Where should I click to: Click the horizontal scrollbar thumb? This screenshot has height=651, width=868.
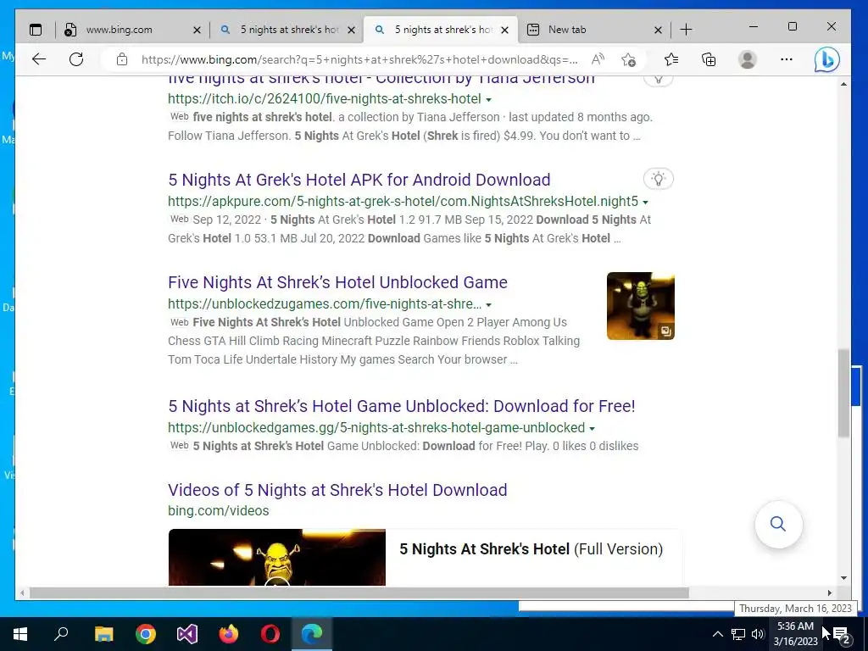tap(359, 593)
